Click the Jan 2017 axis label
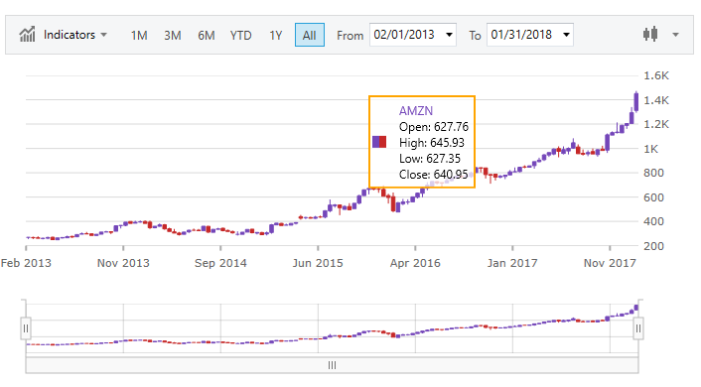The width and height of the screenshot is (701, 387). tap(512, 263)
